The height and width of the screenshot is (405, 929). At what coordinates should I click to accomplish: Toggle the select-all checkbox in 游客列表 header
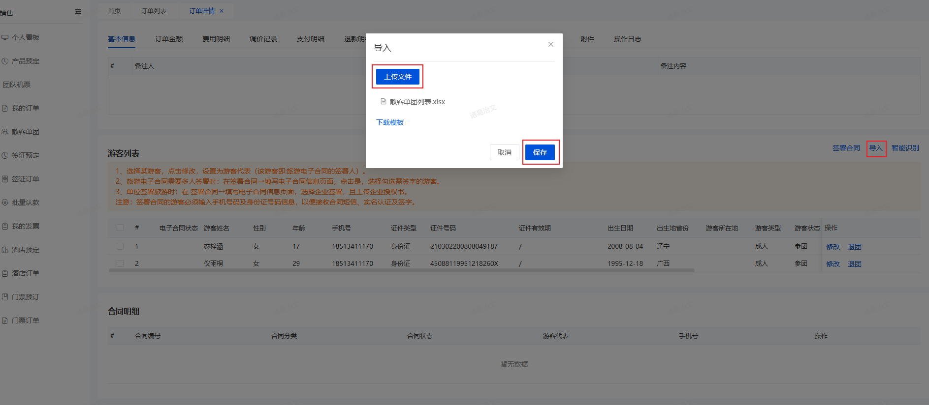pyautogui.click(x=120, y=228)
